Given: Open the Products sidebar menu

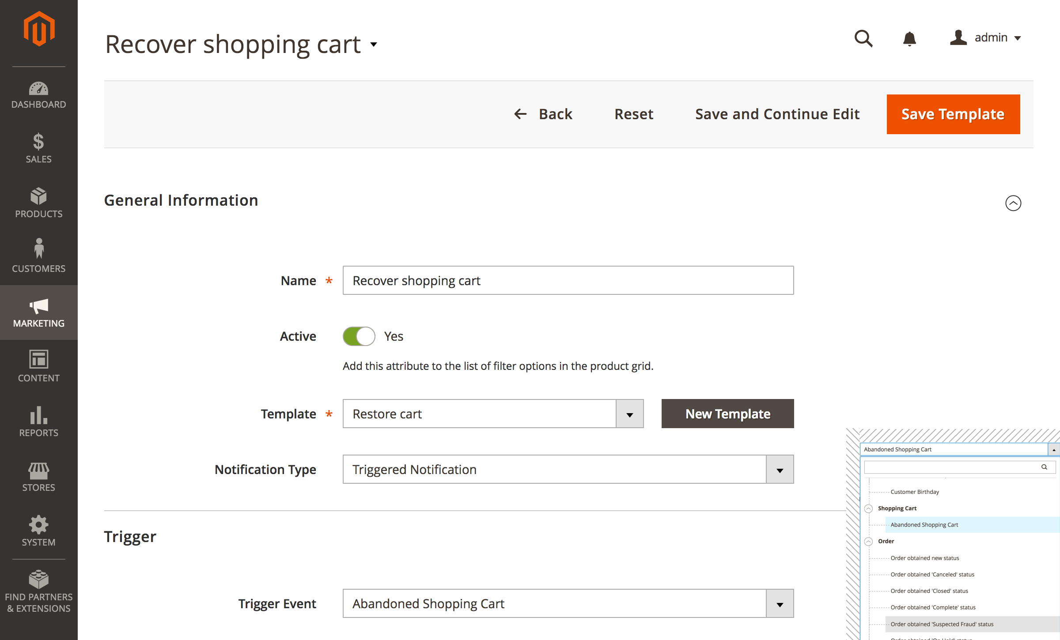Looking at the screenshot, I should point(39,203).
